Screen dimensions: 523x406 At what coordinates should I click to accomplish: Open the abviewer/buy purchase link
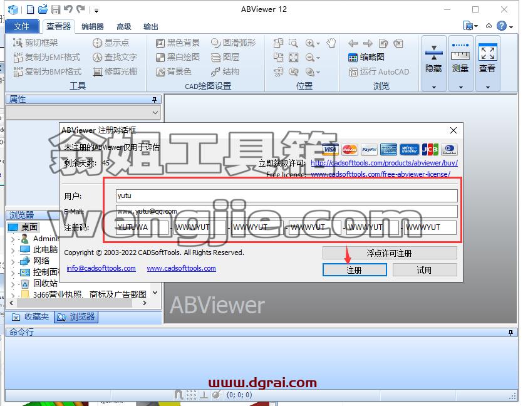384,163
